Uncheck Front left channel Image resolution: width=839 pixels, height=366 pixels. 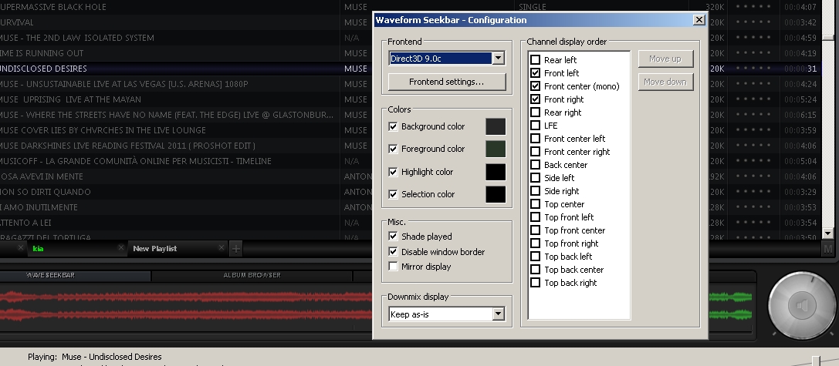click(535, 72)
